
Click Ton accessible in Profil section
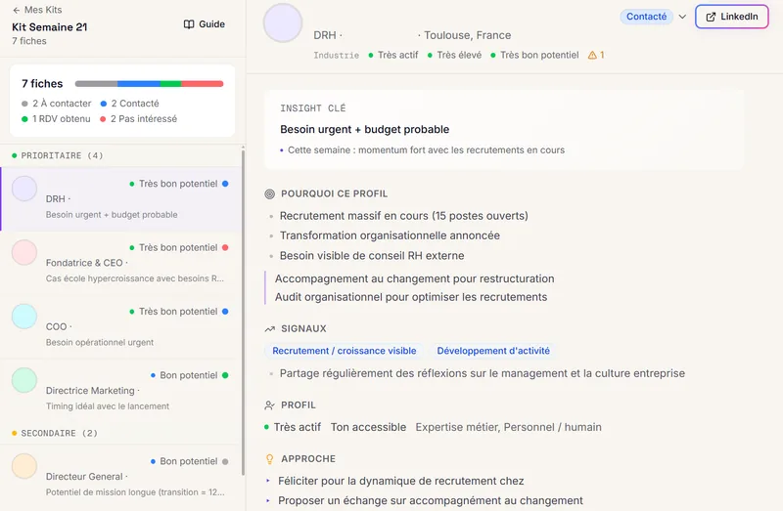point(369,427)
